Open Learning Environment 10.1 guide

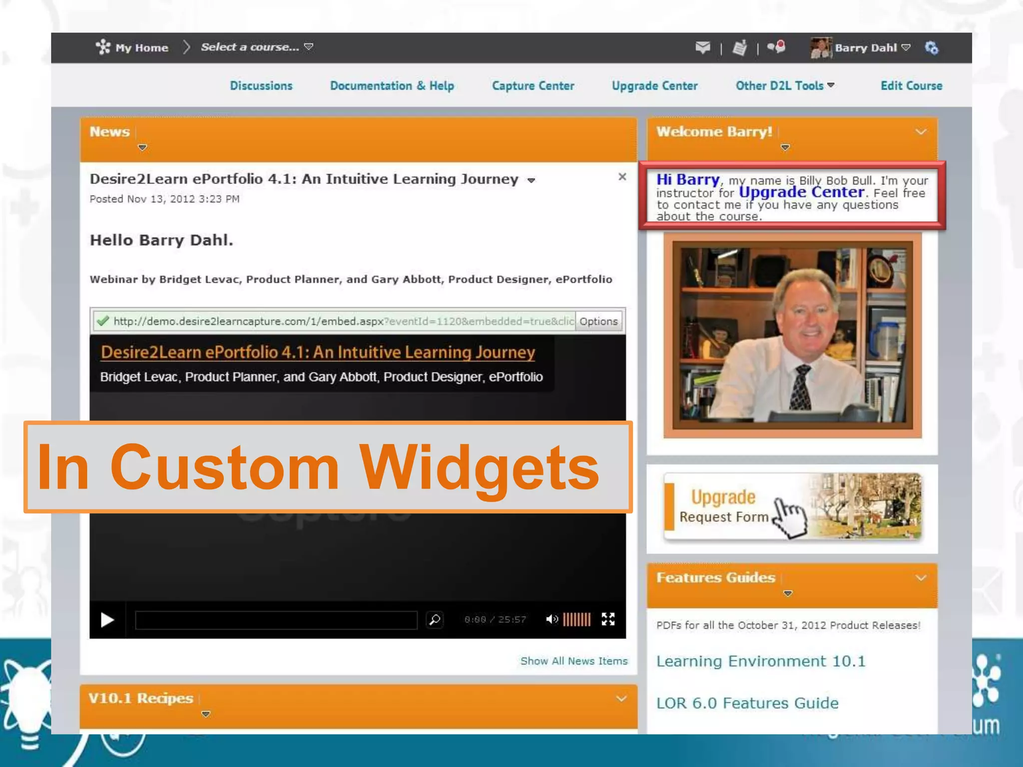(761, 661)
